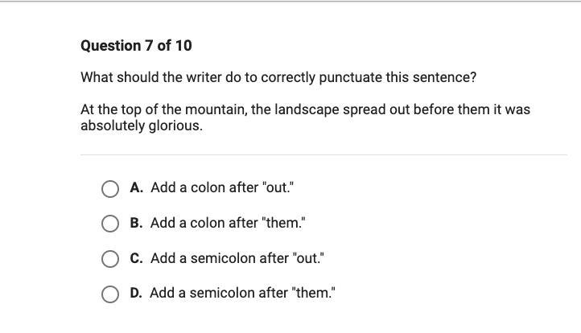The height and width of the screenshot is (333, 581).
Task: Click the text 'Add a colon after "them."'
Action: [228, 223]
